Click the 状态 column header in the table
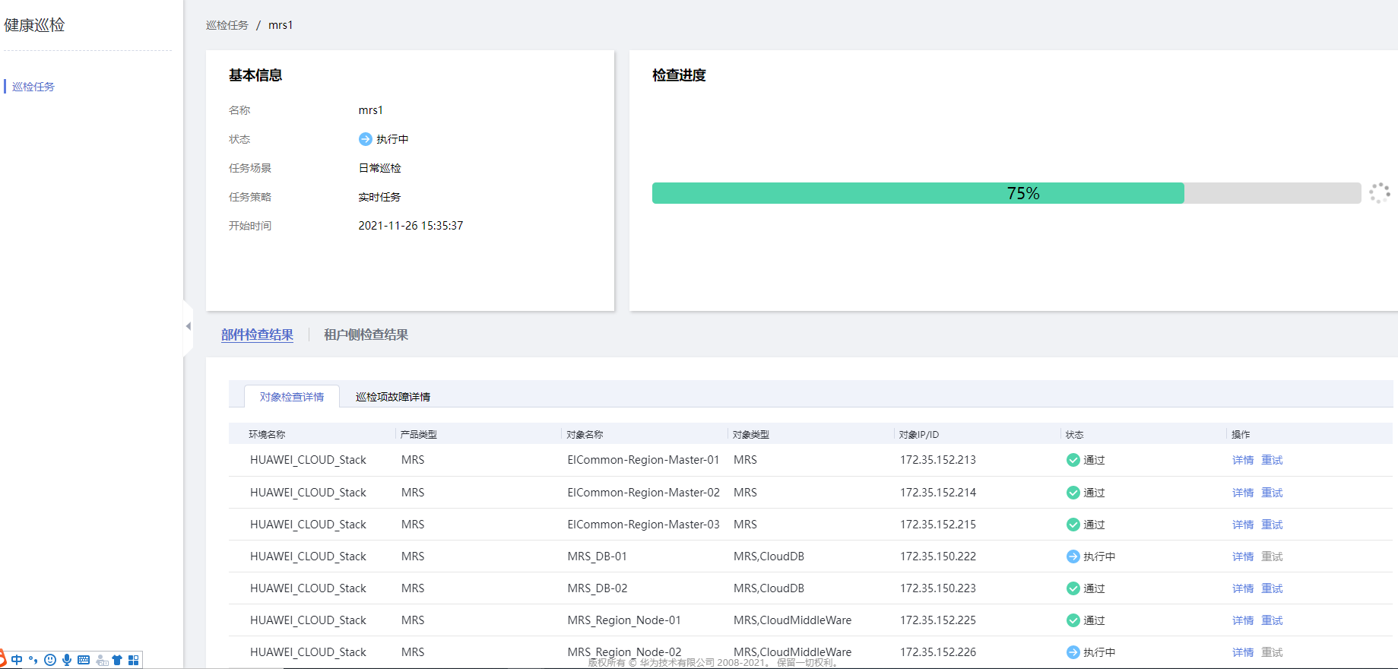 1074,435
